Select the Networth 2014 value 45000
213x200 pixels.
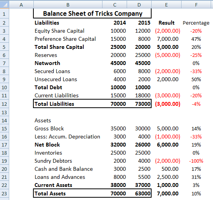[x=115, y=63]
